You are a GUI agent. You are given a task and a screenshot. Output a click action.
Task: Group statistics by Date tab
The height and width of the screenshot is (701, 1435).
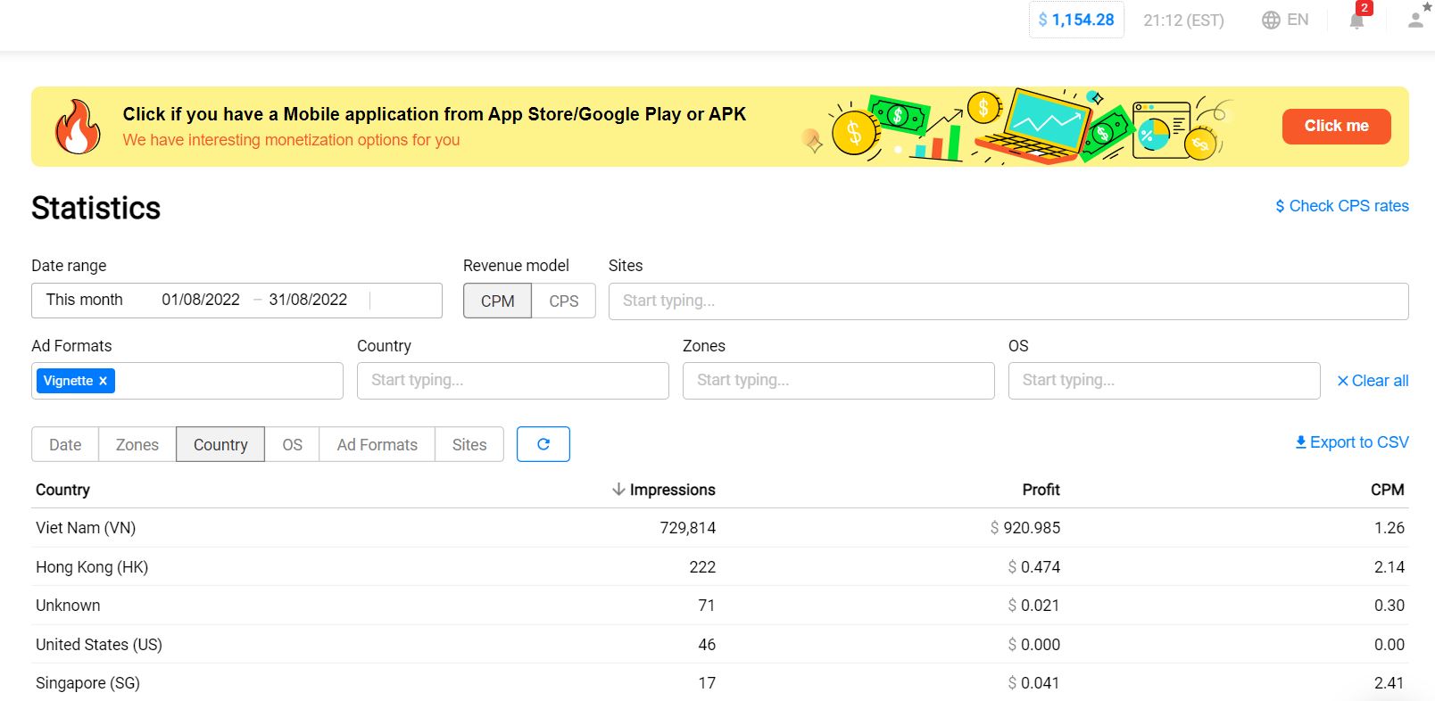point(65,444)
